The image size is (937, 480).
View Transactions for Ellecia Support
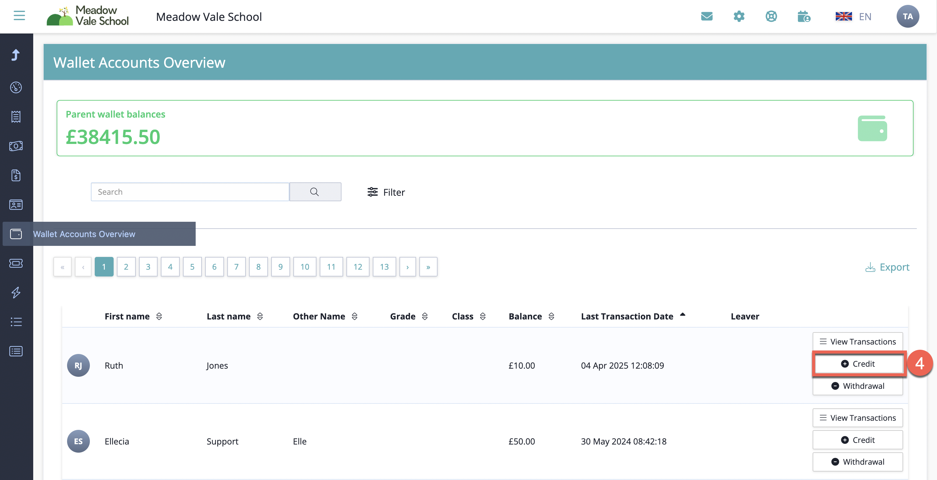pyautogui.click(x=858, y=418)
